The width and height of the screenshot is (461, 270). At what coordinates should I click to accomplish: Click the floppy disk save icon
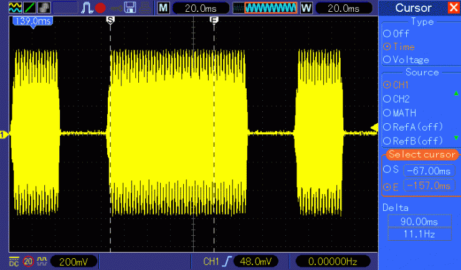pyautogui.click(x=131, y=7)
